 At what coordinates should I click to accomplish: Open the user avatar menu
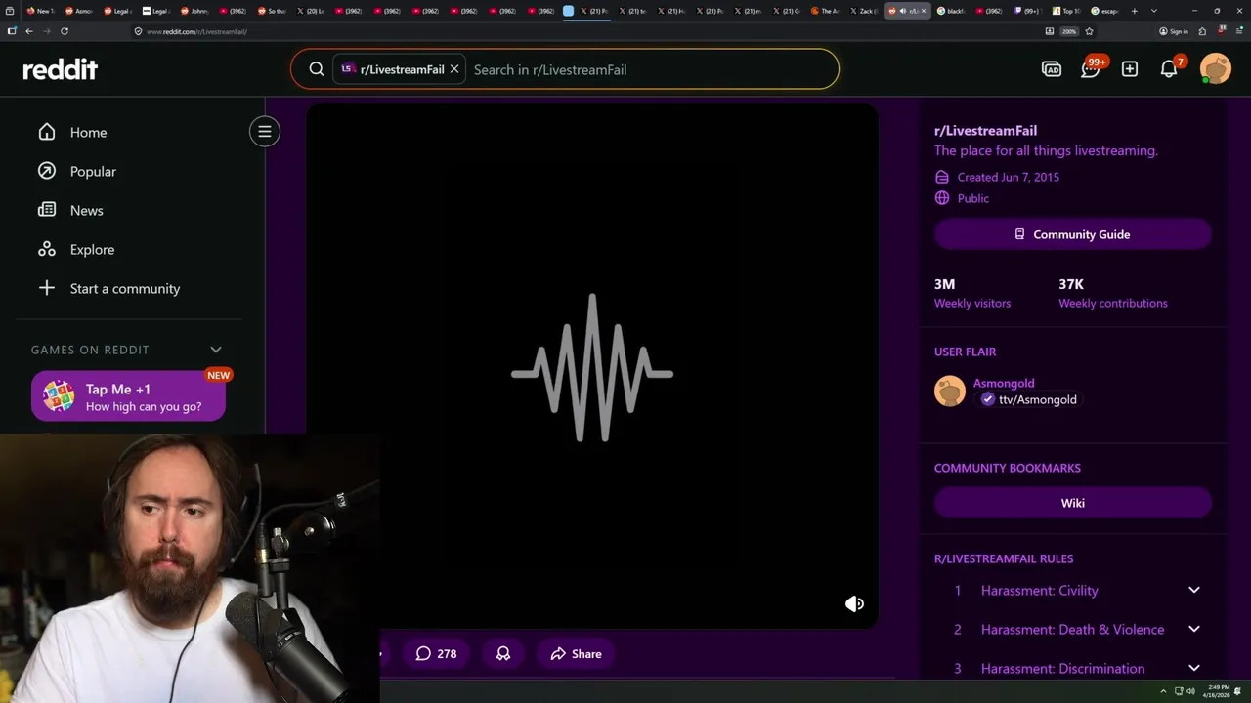point(1216,69)
